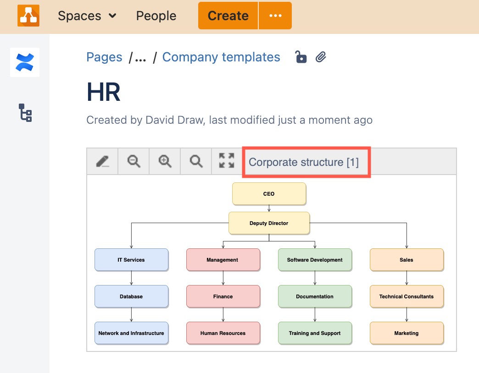Open the diagram magnifier search tool
Image resolution: width=479 pixels, height=373 pixels.
196,161
